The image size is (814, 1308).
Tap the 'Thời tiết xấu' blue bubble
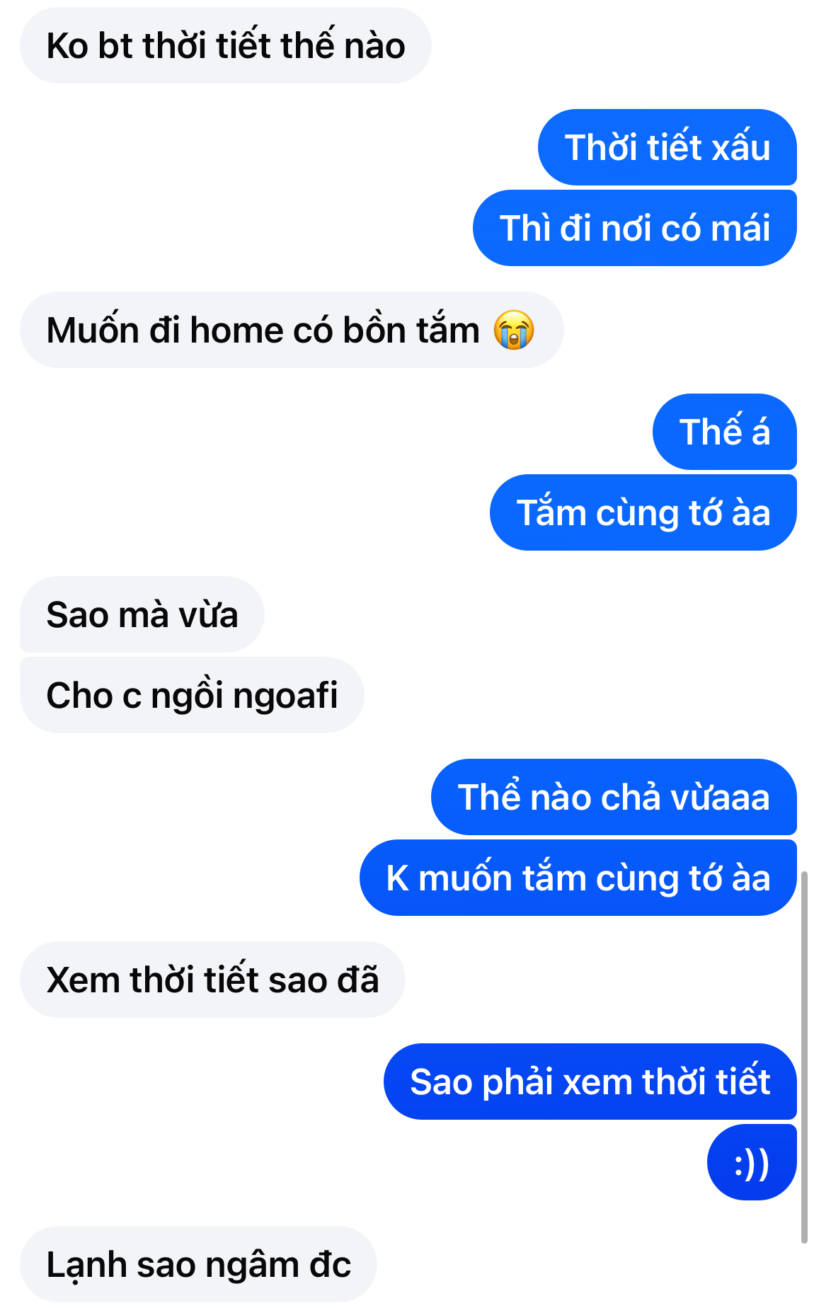pyautogui.click(x=667, y=147)
